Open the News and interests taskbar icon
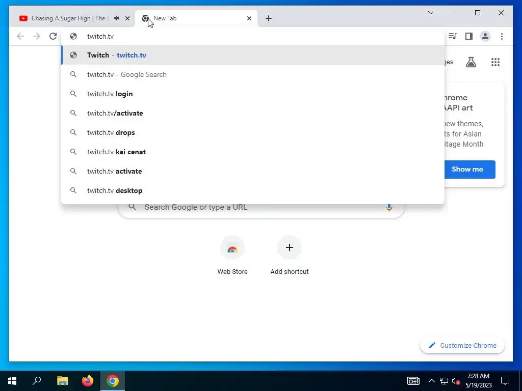522x391 pixels. click(413, 381)
